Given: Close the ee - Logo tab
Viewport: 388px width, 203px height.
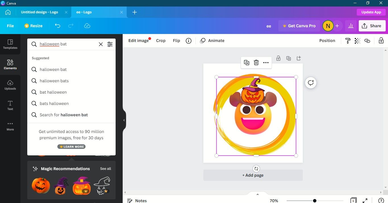Looking at the screenshot, I should (x=122, y=12).
